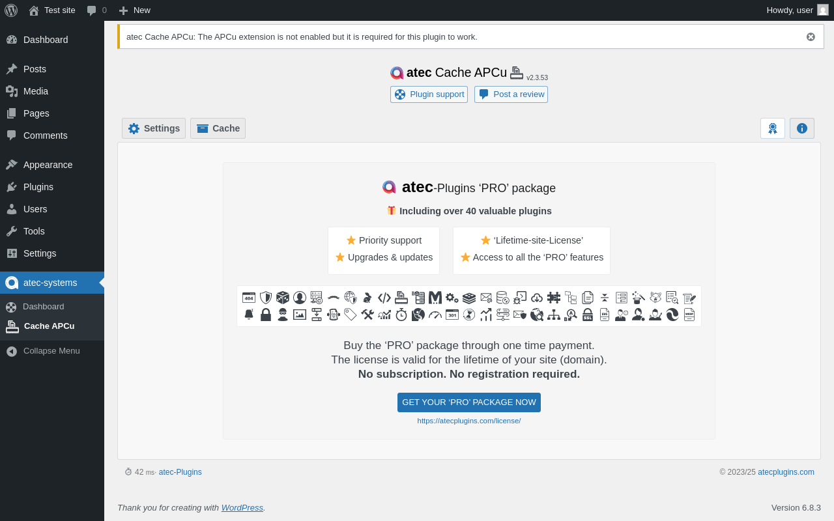Click the masked thief plugin icon
Screen dimensions: 834x521
tap(283, 315)
